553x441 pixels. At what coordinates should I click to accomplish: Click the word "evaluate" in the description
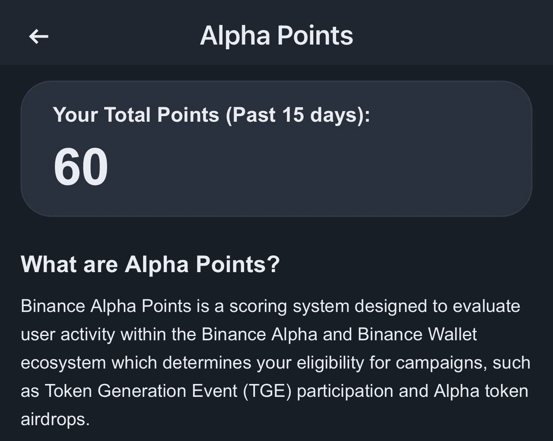point(486,306)
